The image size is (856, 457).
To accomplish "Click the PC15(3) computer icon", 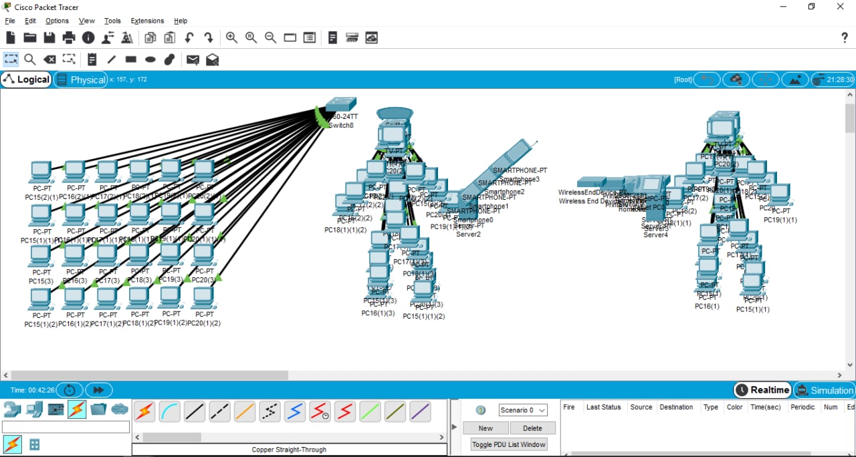I will 41,257.
